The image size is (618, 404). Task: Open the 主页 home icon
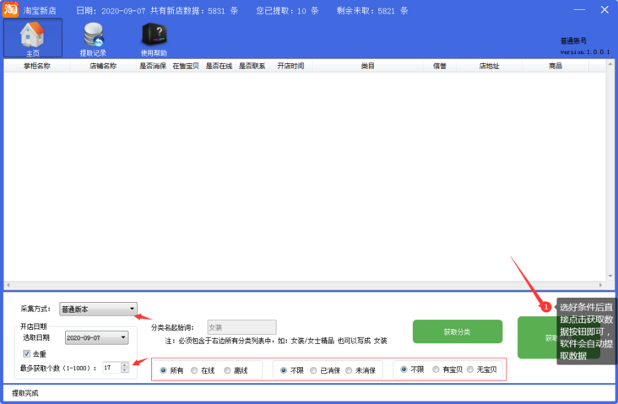point(32,38)
